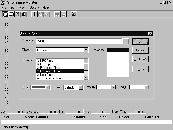The width and height of the screenshot is (173, 130).
Task: Open the Options menu
Action: 35,8
